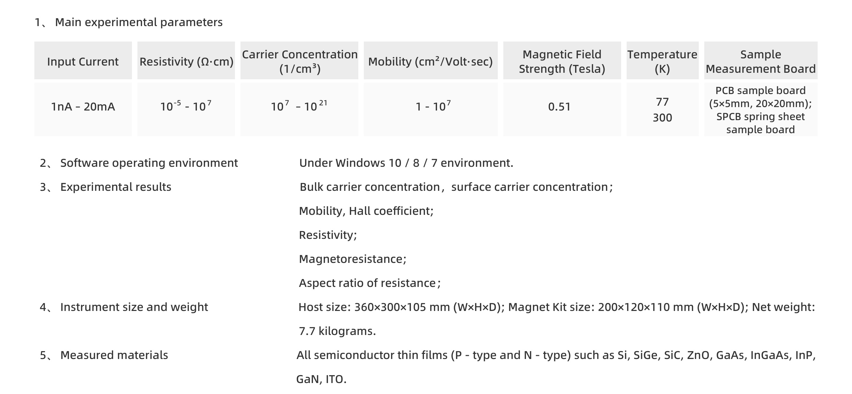Screen dimensions: 852x394
Task: Click the "Measured materials" label
Action: point(114,355)
